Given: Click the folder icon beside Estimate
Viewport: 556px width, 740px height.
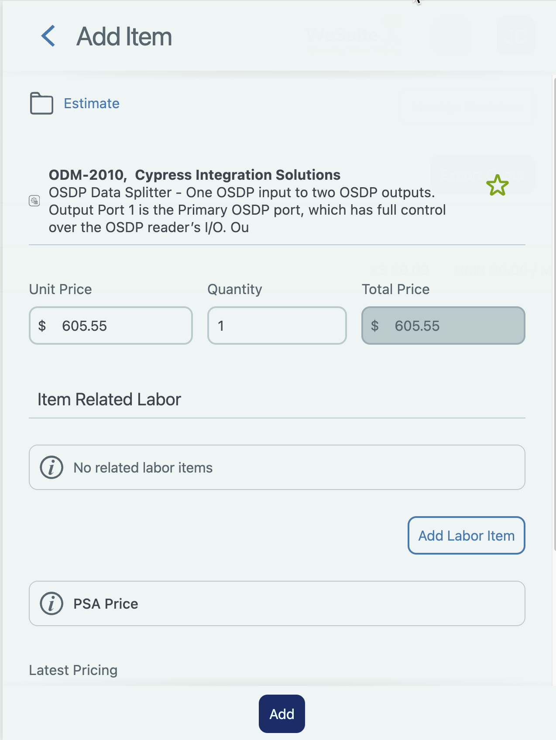Looking at the screenshot, I should (x=41, y=103).
